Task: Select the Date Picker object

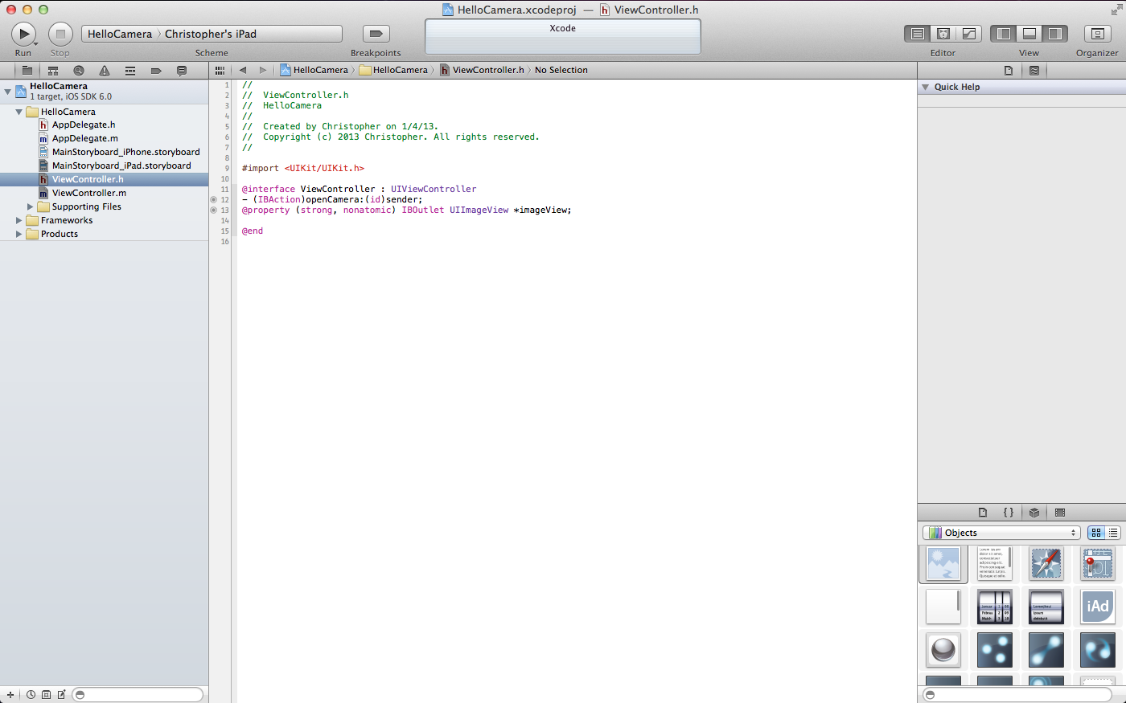Action: 995,607
